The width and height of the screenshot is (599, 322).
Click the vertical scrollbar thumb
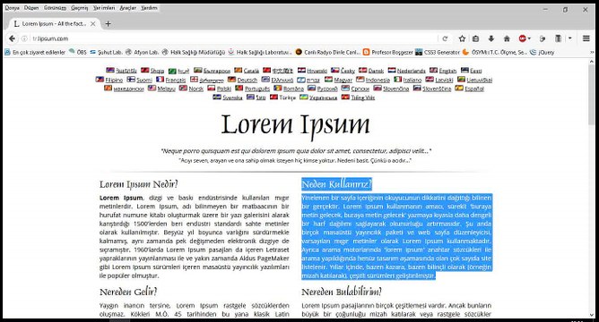coord(592,96)
